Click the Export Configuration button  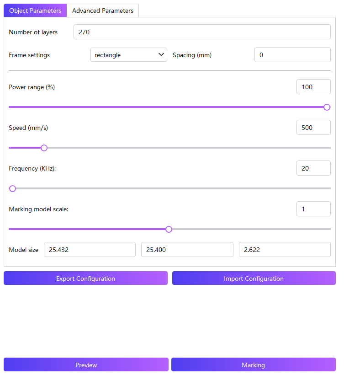pos(85,278)
